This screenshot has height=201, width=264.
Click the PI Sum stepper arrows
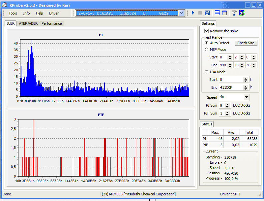[227, 105]
